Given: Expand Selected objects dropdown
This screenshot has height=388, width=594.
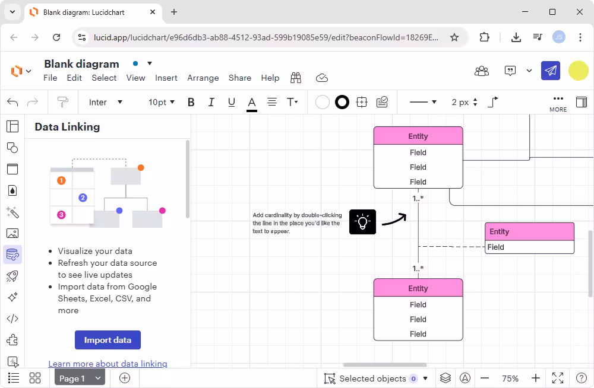Looking at the screenshot, I should [x=425, y=378].
